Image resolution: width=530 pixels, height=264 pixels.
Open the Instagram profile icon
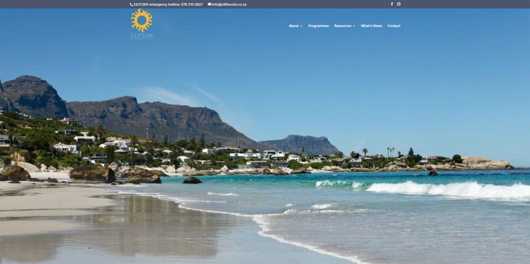point(399,4)
